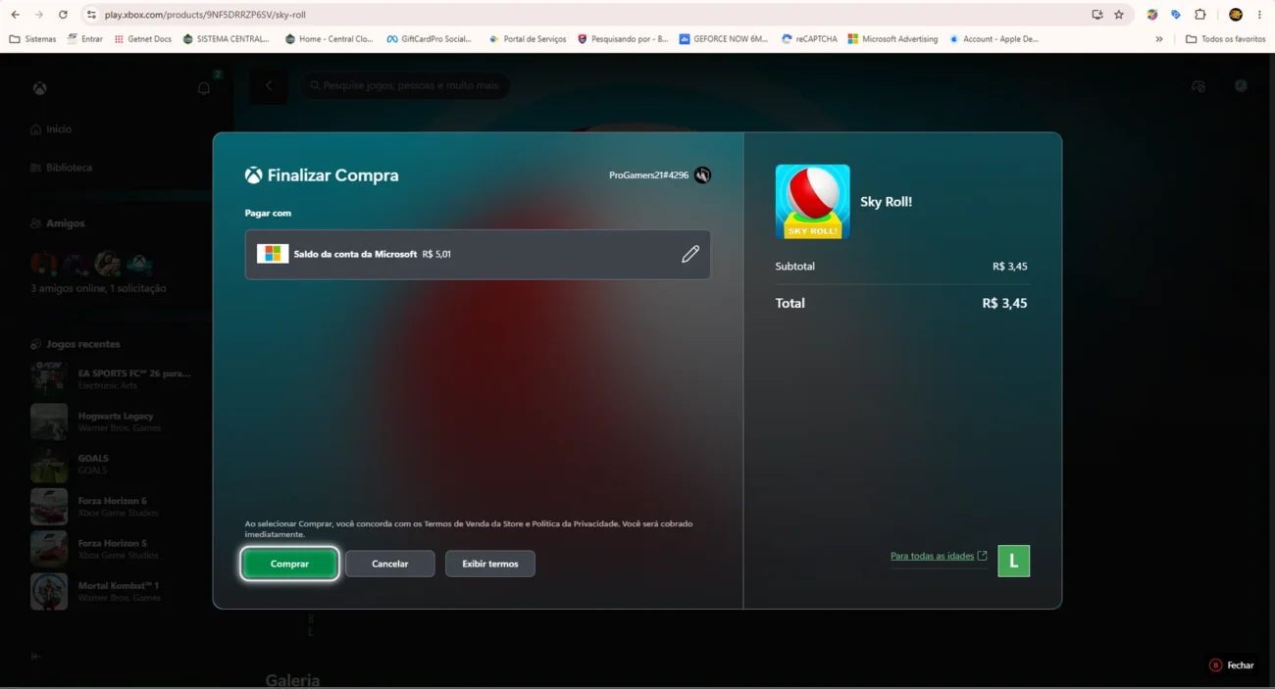Screen dimensions: 1275x689
Task: Click the Microsoft logo in payment row
Action: (273, 254)
